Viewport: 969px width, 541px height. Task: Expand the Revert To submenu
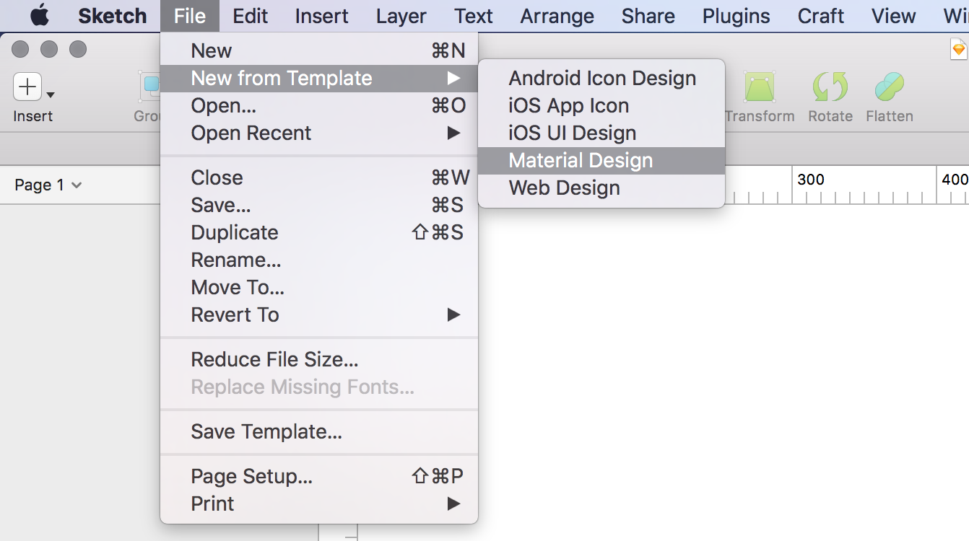(x=319, y=315)
